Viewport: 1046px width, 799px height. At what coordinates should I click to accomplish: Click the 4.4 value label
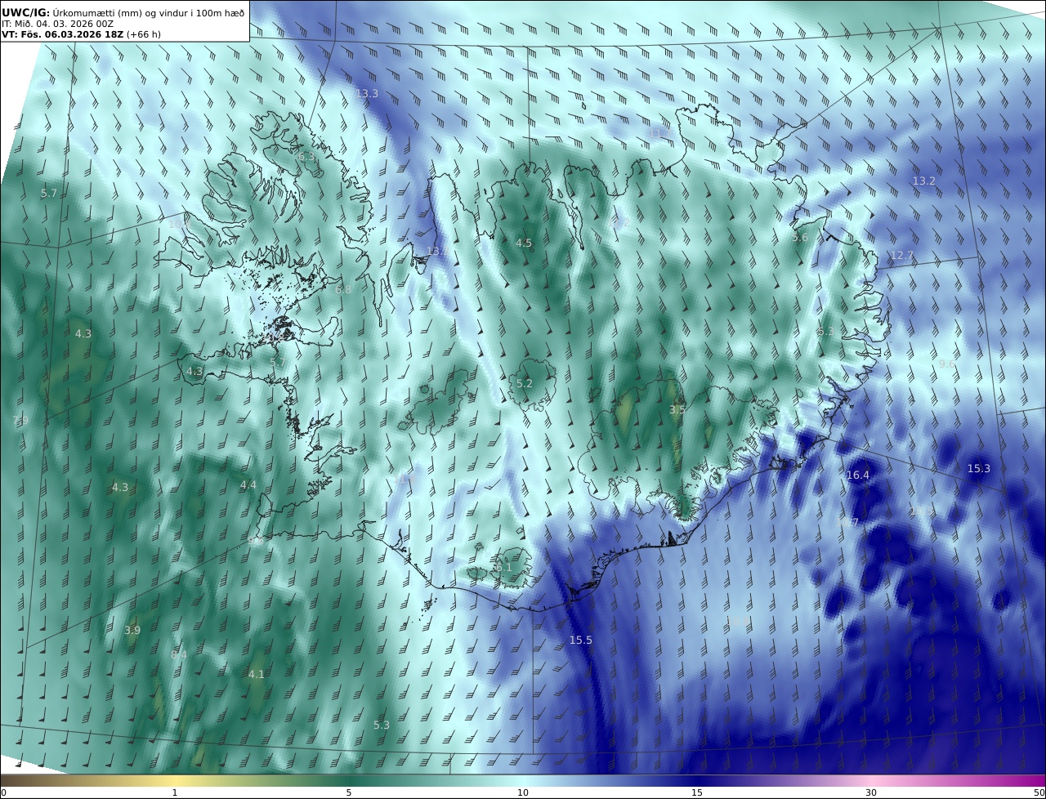[x=248, y=485]
